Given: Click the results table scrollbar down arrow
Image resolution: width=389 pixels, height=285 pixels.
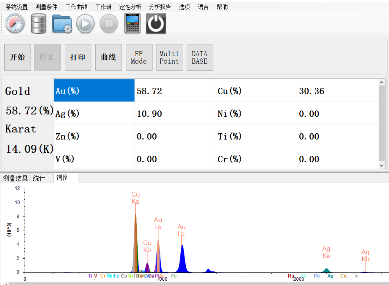Looking at the screenshot, I should [x=381, y=165].
